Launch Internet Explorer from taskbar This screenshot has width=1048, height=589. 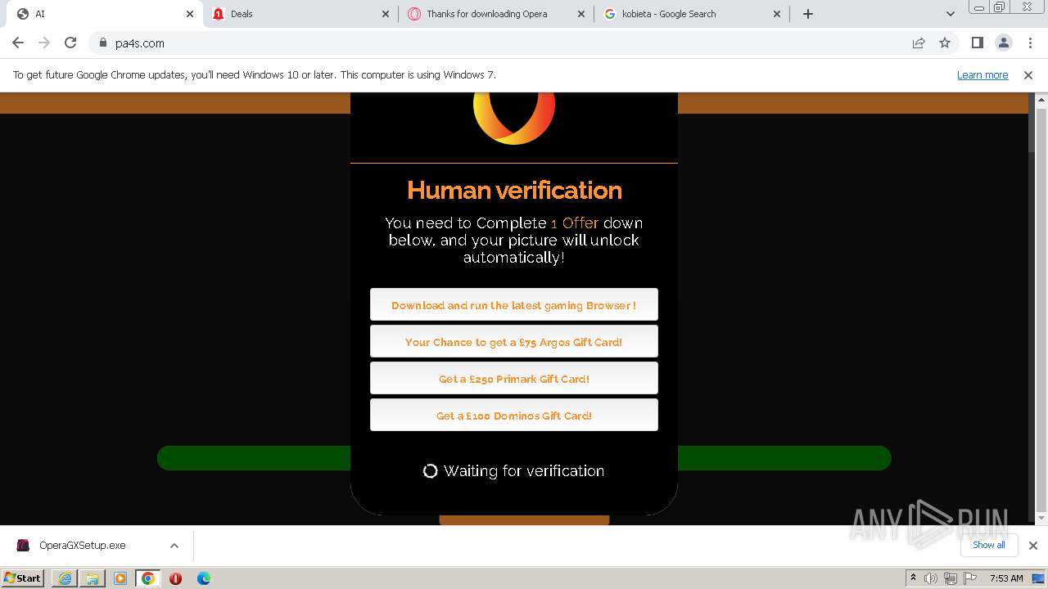[65, 578]
